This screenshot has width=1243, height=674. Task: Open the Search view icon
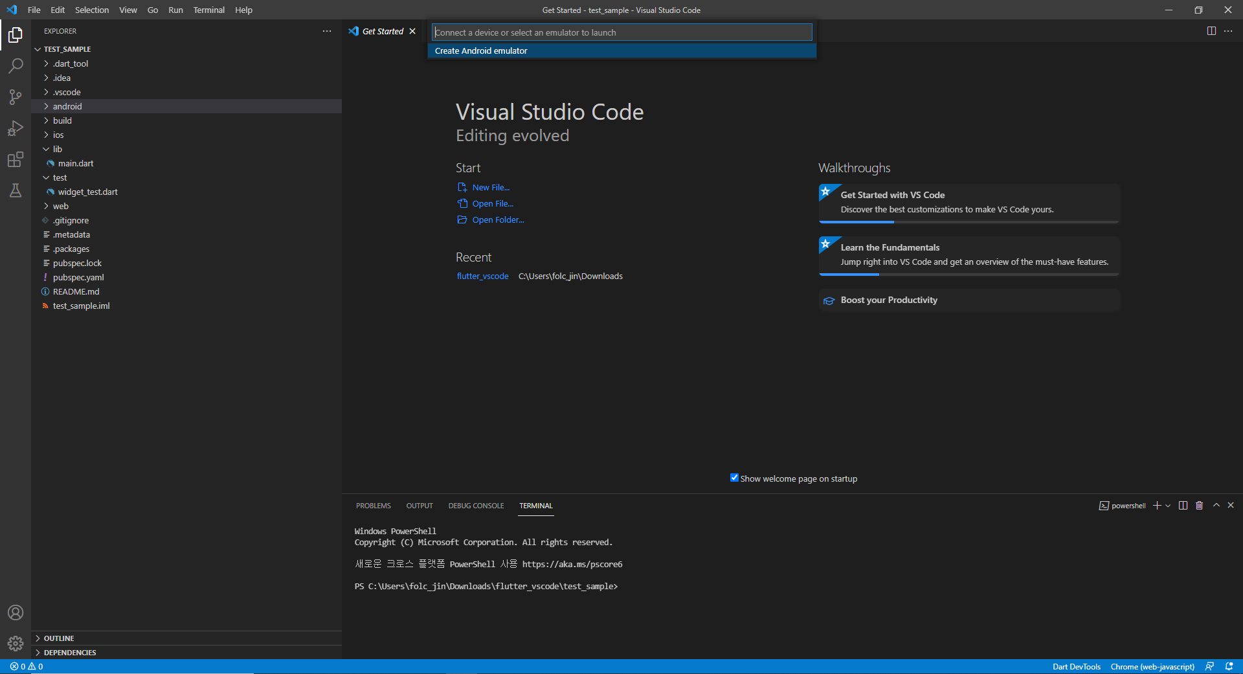16,66
